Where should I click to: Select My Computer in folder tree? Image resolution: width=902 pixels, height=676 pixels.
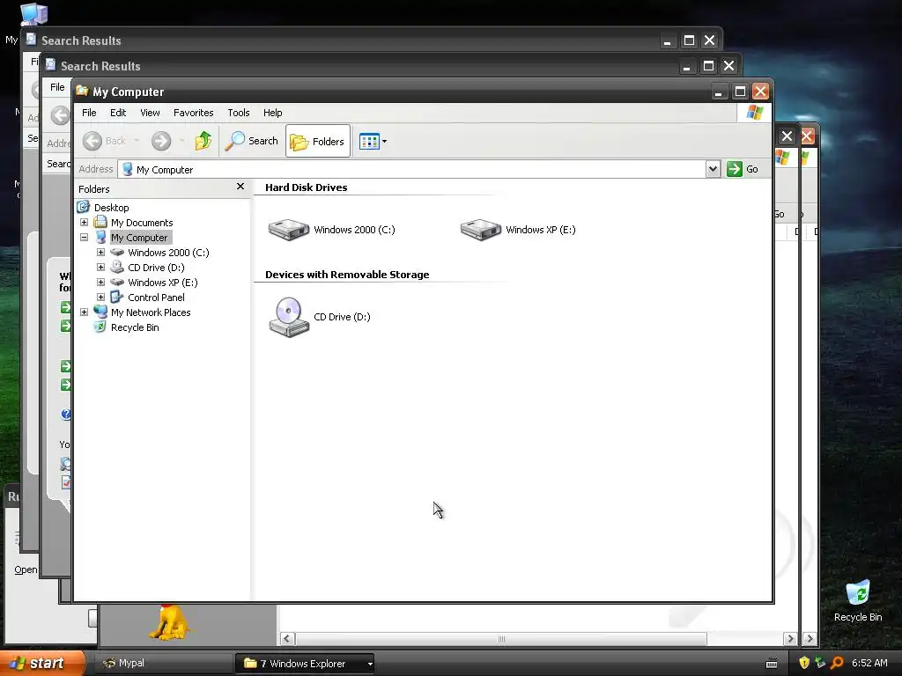tap(139, 238)
